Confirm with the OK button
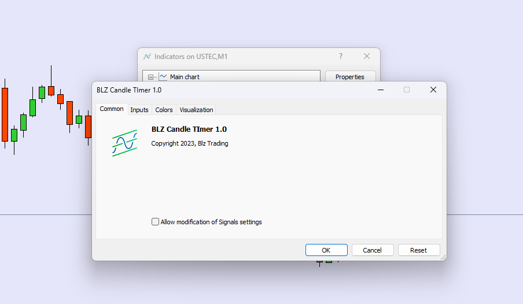This screenshot has width=523, height=304. [326, 250]
